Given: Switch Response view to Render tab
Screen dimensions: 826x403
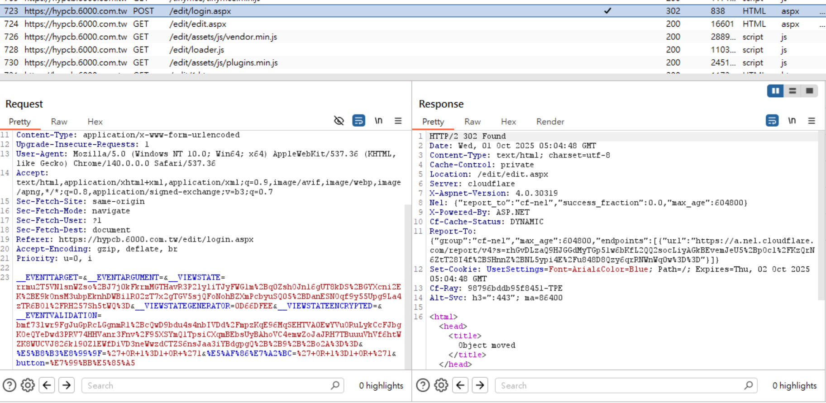Looking at the screenshot, I should [550, 122].
